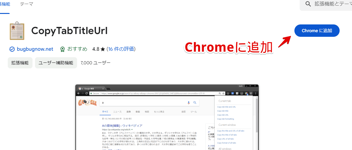The image size is (352, 150).
Task: Click the 7,000 ユーザー user count text
Action: [x=95, y=63]
